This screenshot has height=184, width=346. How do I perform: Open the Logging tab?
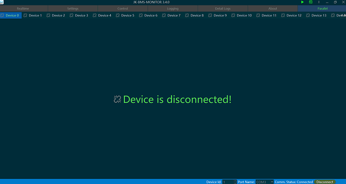pos(172,9)
